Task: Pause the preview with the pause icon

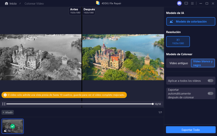Action: (x=4, y=104)
